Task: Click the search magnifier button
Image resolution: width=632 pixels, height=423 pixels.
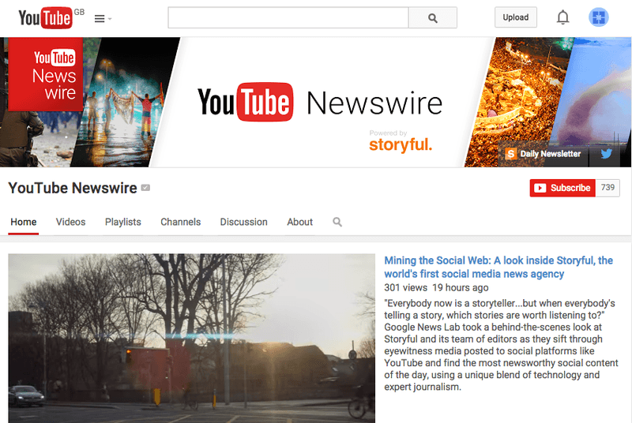Action: [x=432, y=17]
